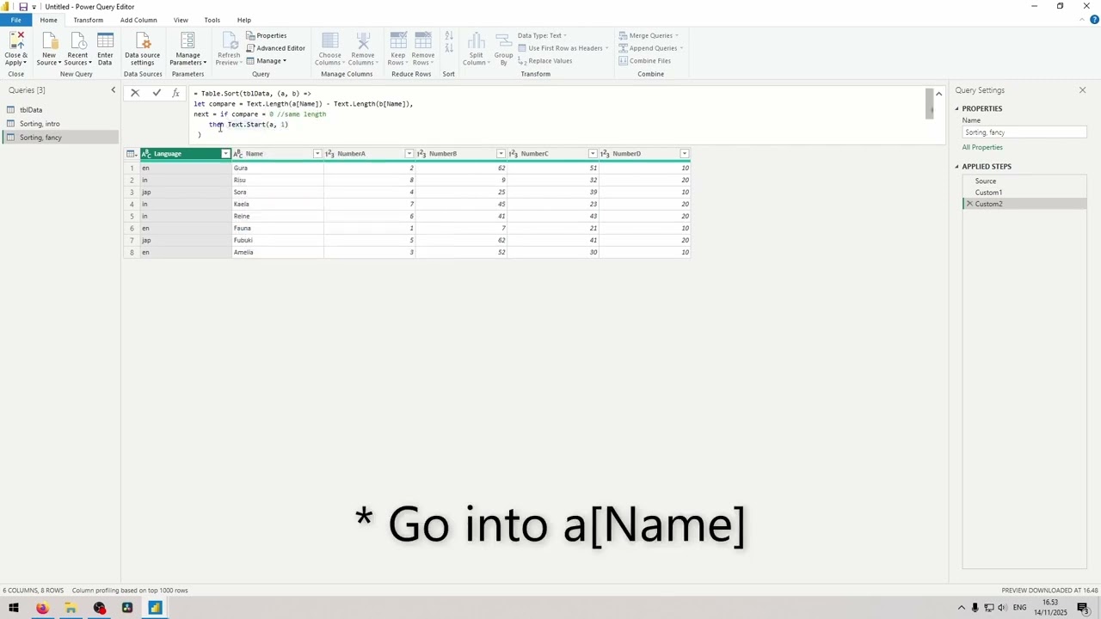Image resolution: width=1101 pixels, height=619 pixels.
Task: Collapse the APPLIED STEPS section
Action: click(x=956, y=167)
